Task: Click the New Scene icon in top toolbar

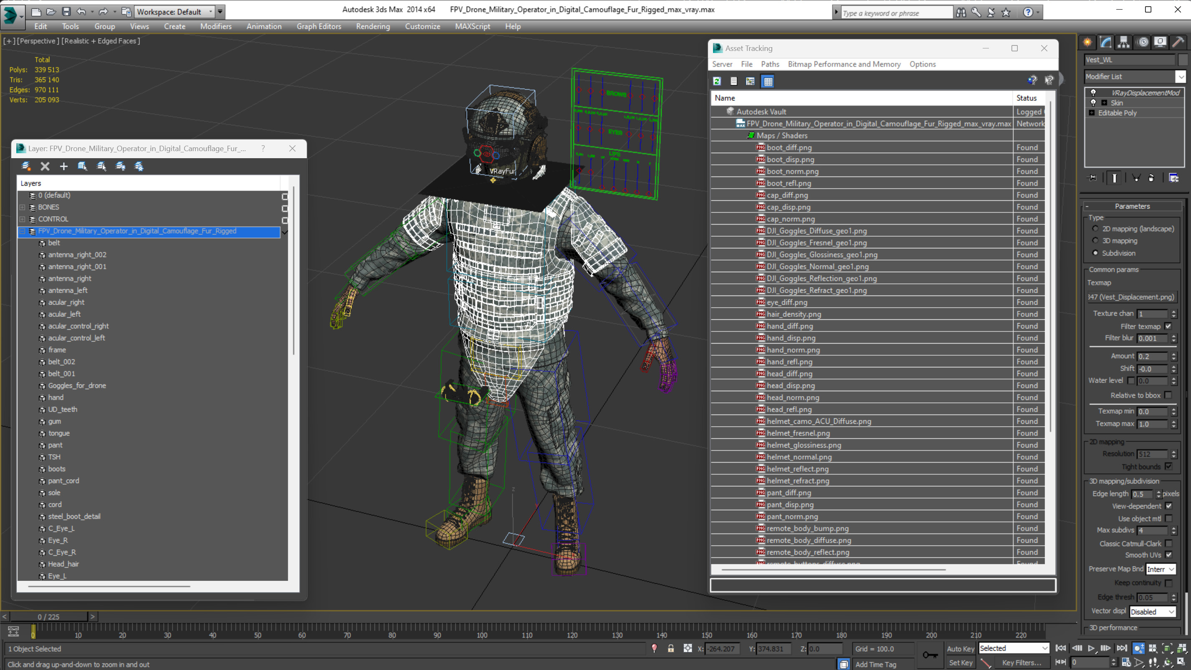Action: (x=35, y=12)
